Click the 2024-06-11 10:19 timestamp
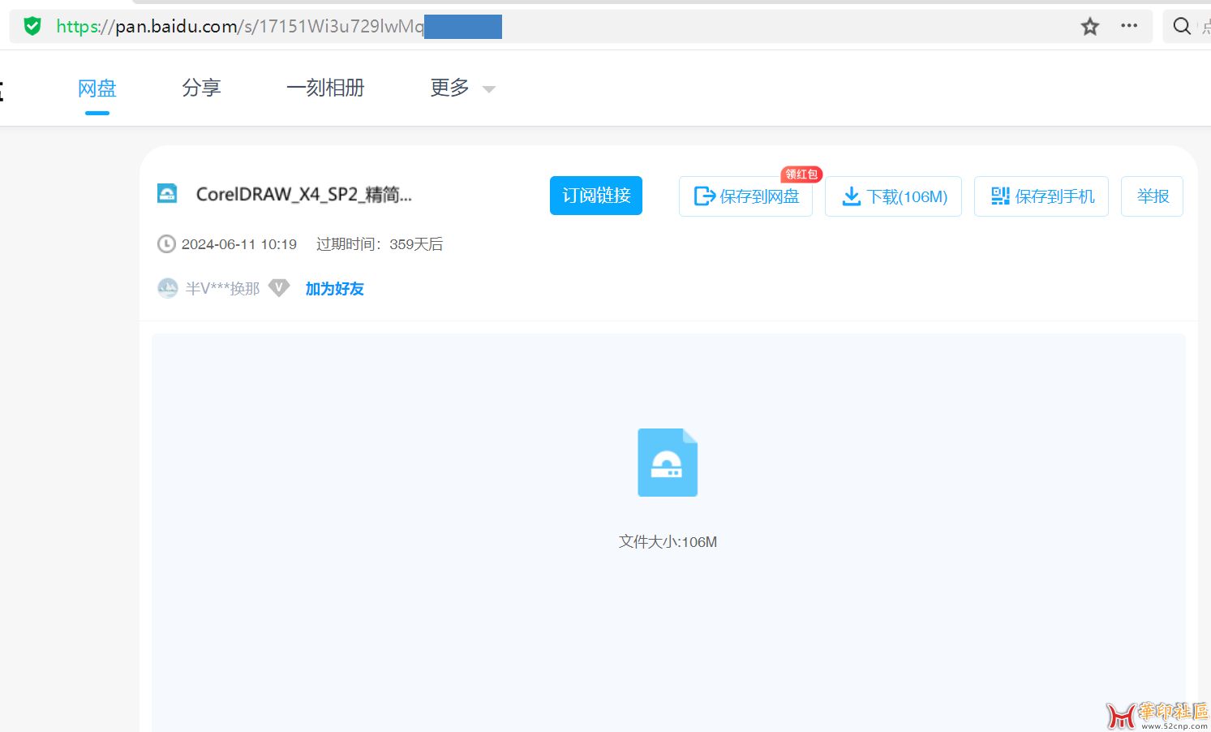 239,244
